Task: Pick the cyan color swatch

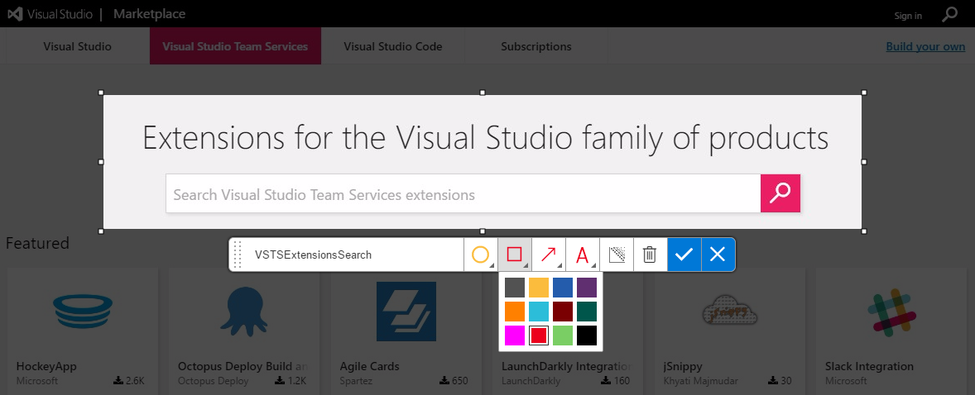Action: point(539,312)
